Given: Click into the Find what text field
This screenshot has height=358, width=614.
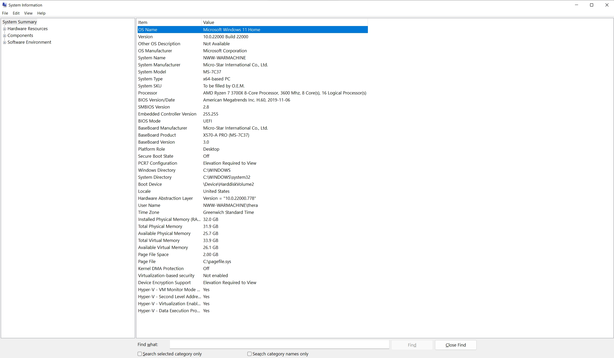Looking at the screenshot, I should [x=279, y=344].
